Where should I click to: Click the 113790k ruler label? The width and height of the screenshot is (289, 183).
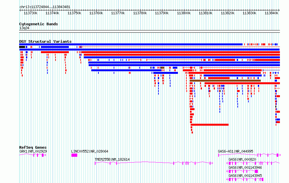coord(162,13)
